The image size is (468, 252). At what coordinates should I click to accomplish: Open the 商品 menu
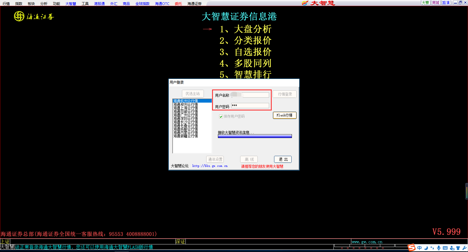click(x=126, y=4)
